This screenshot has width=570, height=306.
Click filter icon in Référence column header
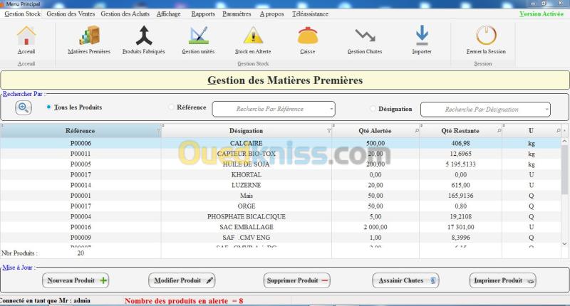(x=158, y=131)
